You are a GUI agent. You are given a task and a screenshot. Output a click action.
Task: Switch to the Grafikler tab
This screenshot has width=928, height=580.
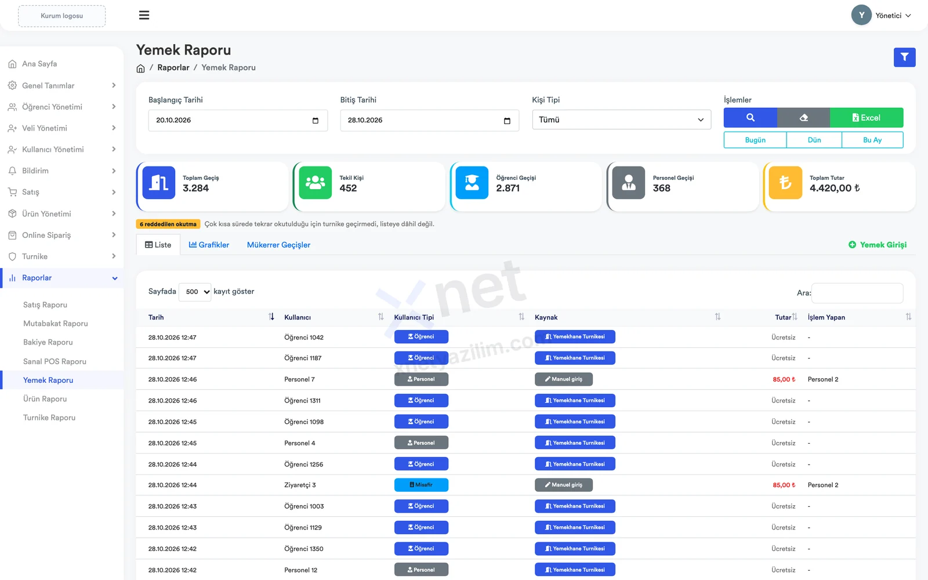pos(209,245)
